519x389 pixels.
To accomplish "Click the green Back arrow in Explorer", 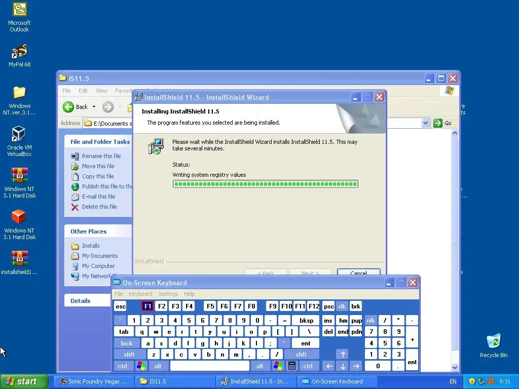I will pyautogui.click(x=68, y=107).
